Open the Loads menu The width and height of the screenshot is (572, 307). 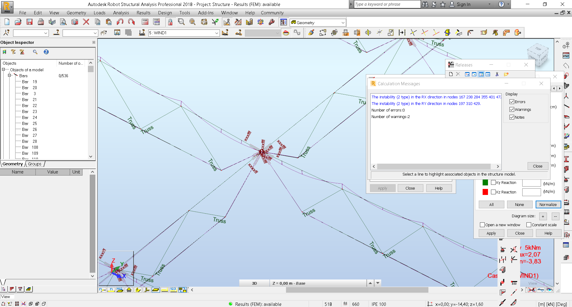point(100,13)
